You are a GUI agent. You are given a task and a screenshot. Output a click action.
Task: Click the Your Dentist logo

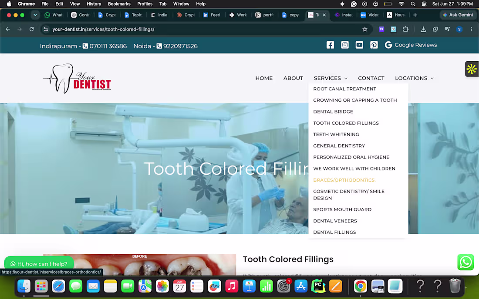[77, 79]
